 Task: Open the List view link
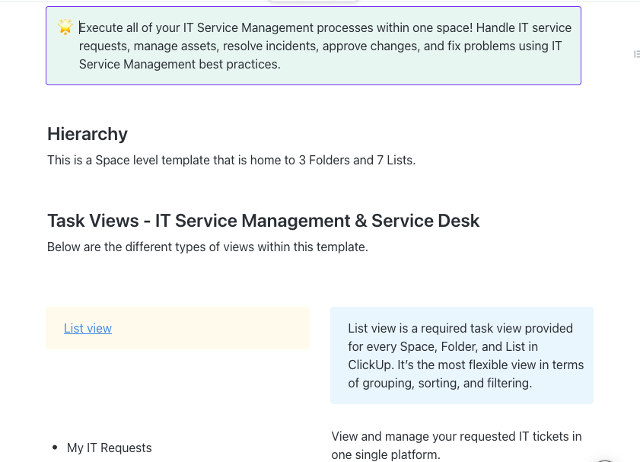(x=88, y=328)
